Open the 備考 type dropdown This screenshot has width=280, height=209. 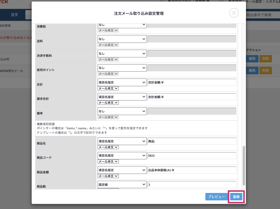click(122, 111)
